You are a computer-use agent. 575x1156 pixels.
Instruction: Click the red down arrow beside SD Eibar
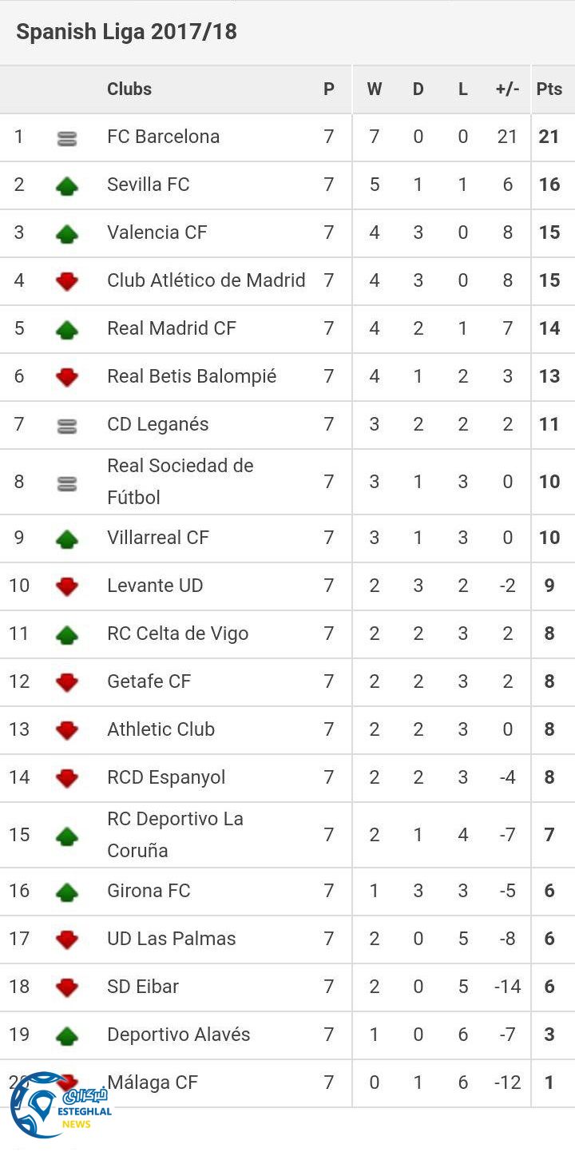tap(67, 987)
